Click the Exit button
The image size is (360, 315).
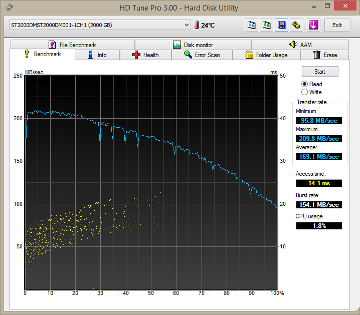coord(337,25)
